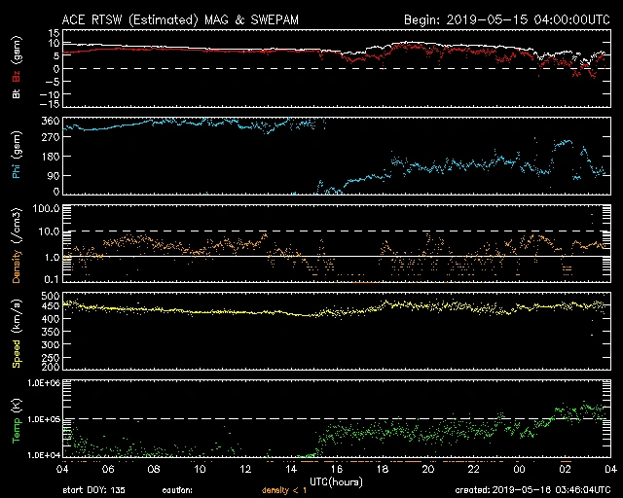The image size is (623, 498).
Task: Click the '200' tick on the Speed axis
Action: point(51,367)
